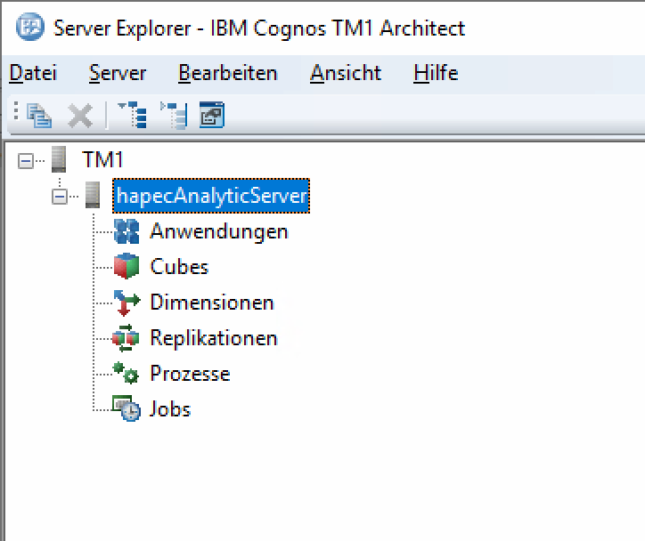Open the Bearbeiten menu

point(227,73)
